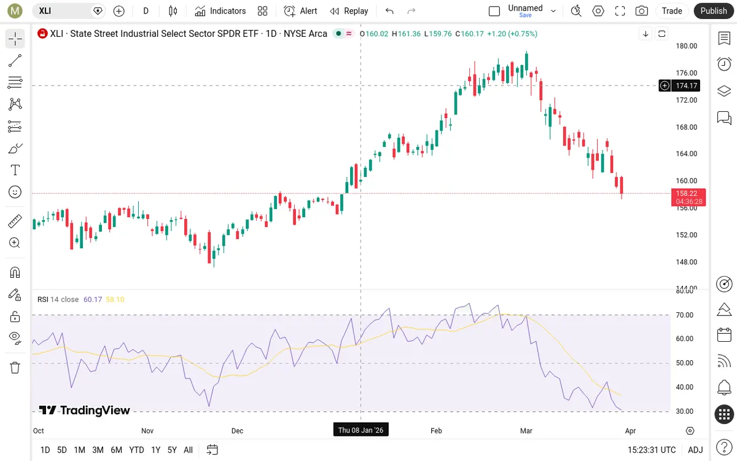Image resolution: width=737 pixels, height=461 pixels.
Task: Select the 3M time range
Action: 98,450
